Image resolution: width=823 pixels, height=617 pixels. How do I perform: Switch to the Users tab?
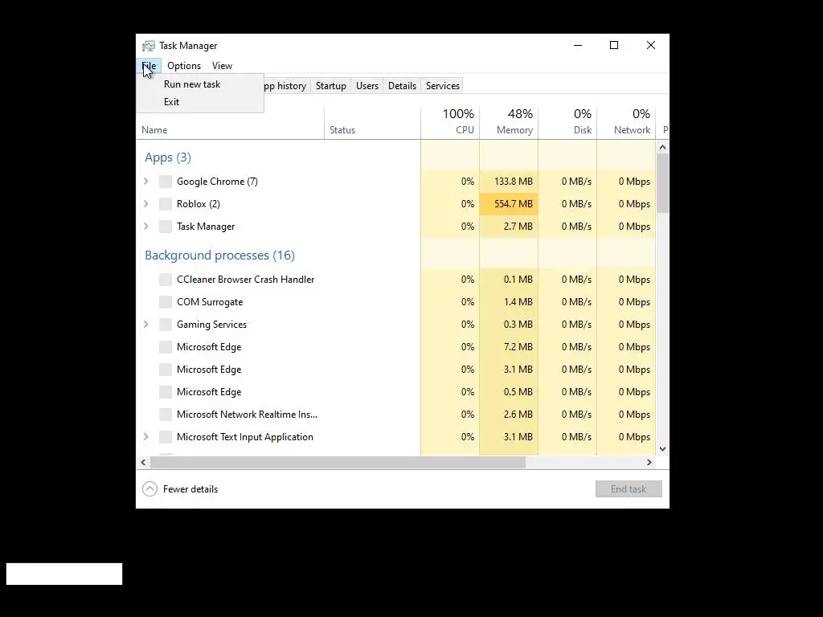(x=366, y=86)
